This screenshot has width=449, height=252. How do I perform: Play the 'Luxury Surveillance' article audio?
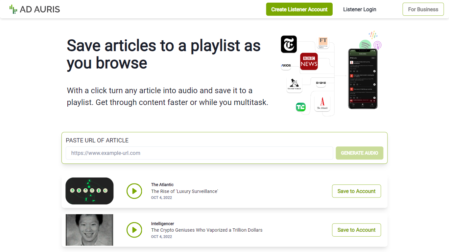pos(134,191)
